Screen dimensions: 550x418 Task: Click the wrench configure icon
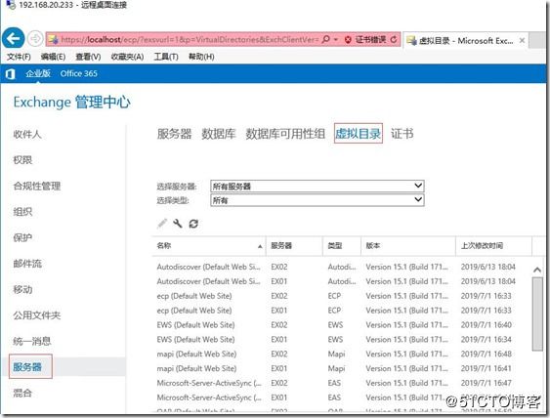click(x=178, y=223)
